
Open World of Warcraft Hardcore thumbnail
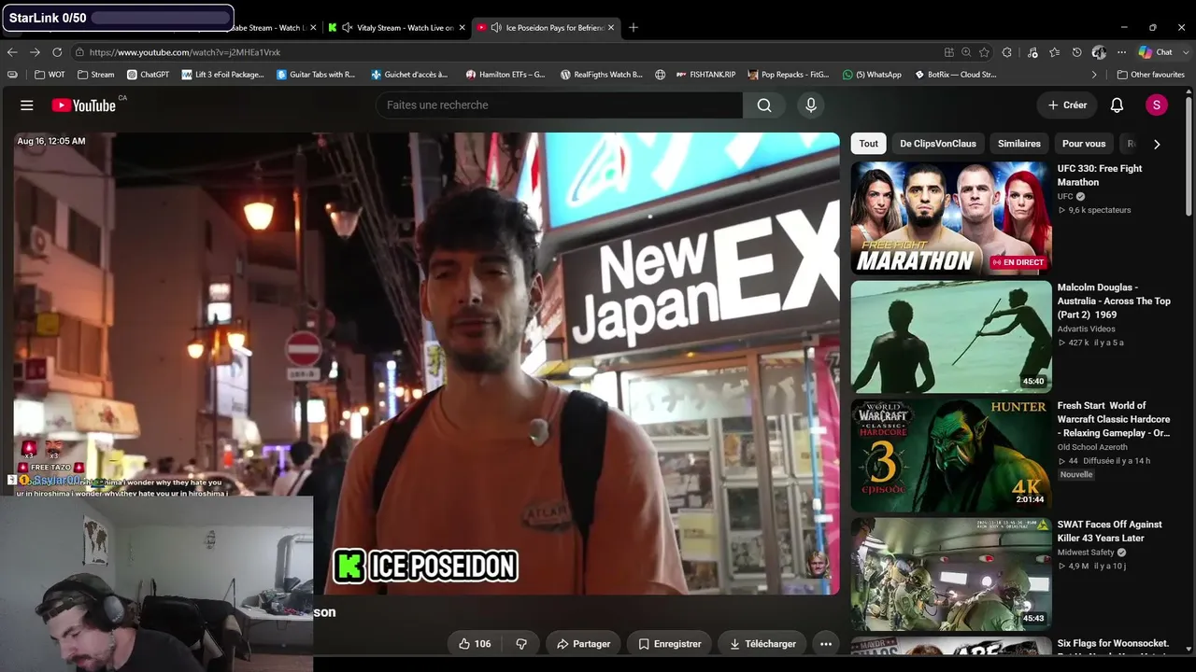click(951, 455)
